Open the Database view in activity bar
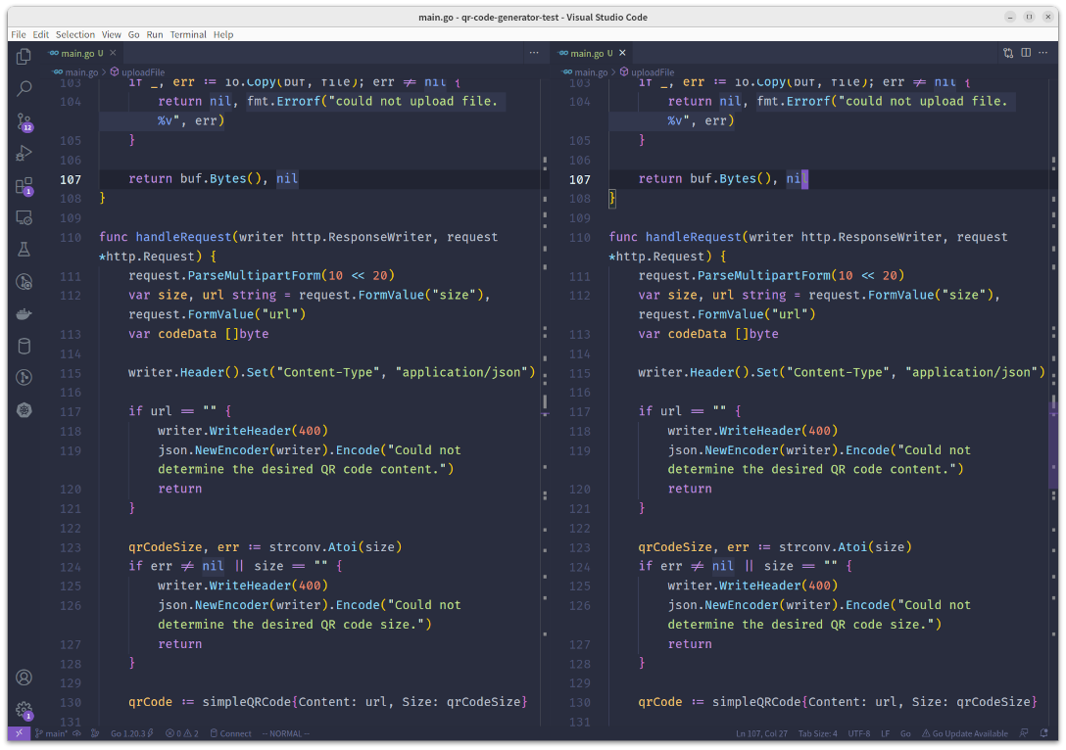1066x750 pixels. 24,346
